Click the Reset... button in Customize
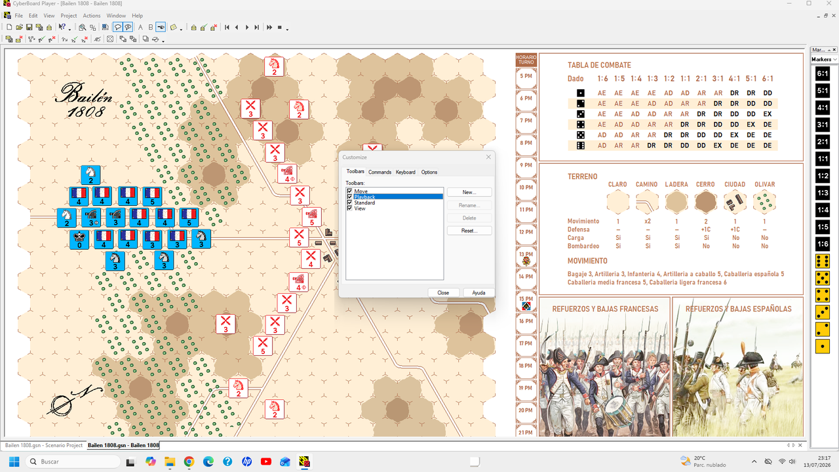 pyautogui.click(x=469, y=231)
